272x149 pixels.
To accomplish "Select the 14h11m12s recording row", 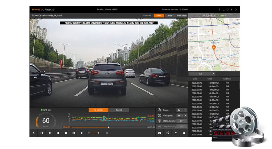I will (x=214, y=97).
